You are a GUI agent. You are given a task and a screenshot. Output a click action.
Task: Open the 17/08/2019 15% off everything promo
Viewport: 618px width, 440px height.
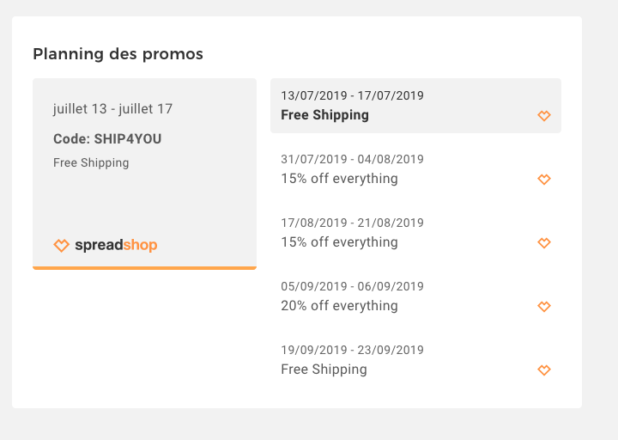coord(339,242)
